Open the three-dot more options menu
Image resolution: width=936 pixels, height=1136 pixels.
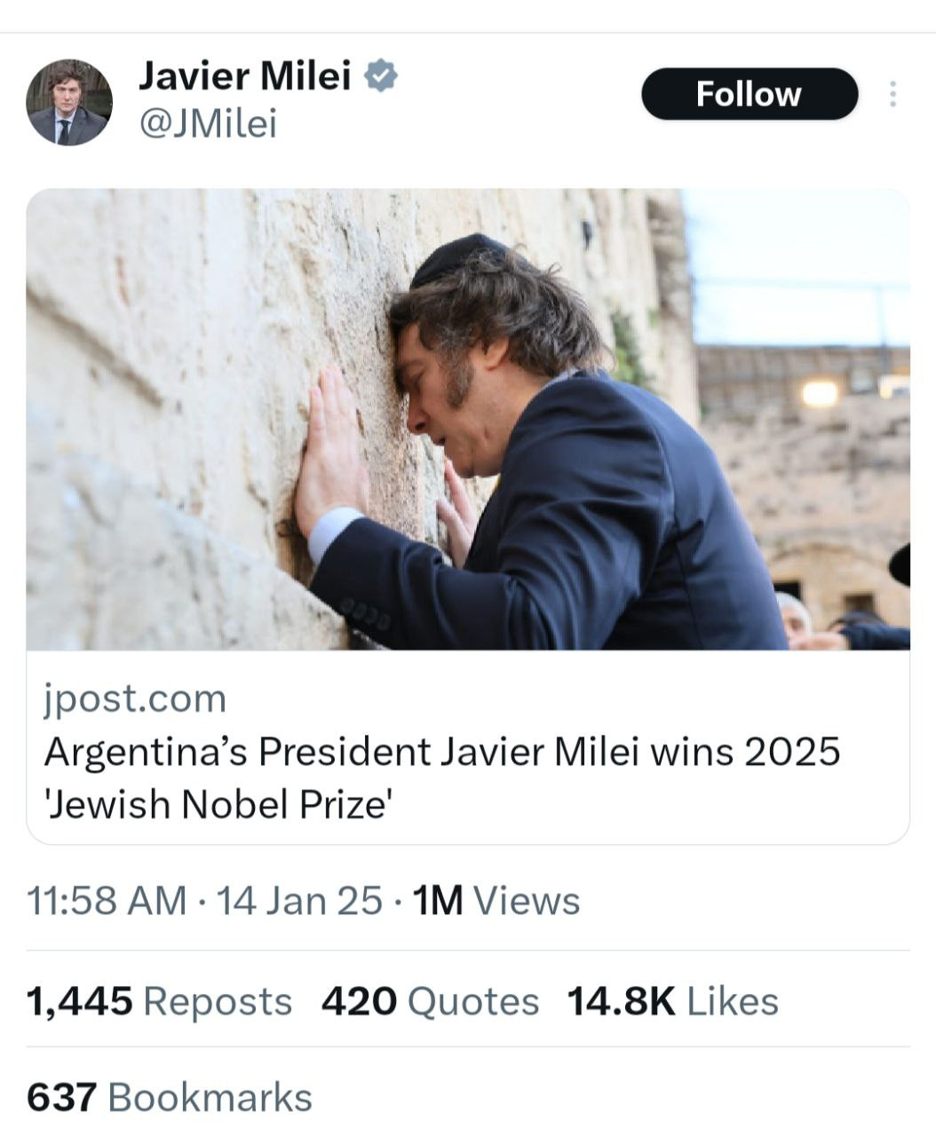pos(892,94)
